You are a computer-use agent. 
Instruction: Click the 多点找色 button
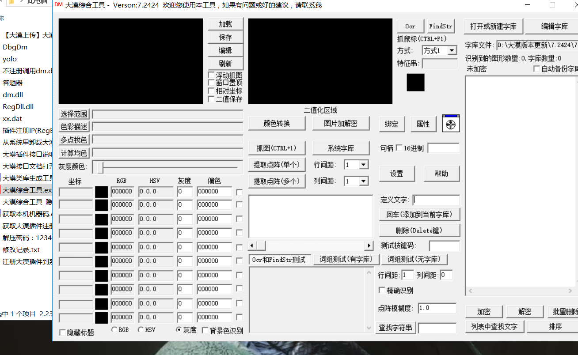(74, 140)
